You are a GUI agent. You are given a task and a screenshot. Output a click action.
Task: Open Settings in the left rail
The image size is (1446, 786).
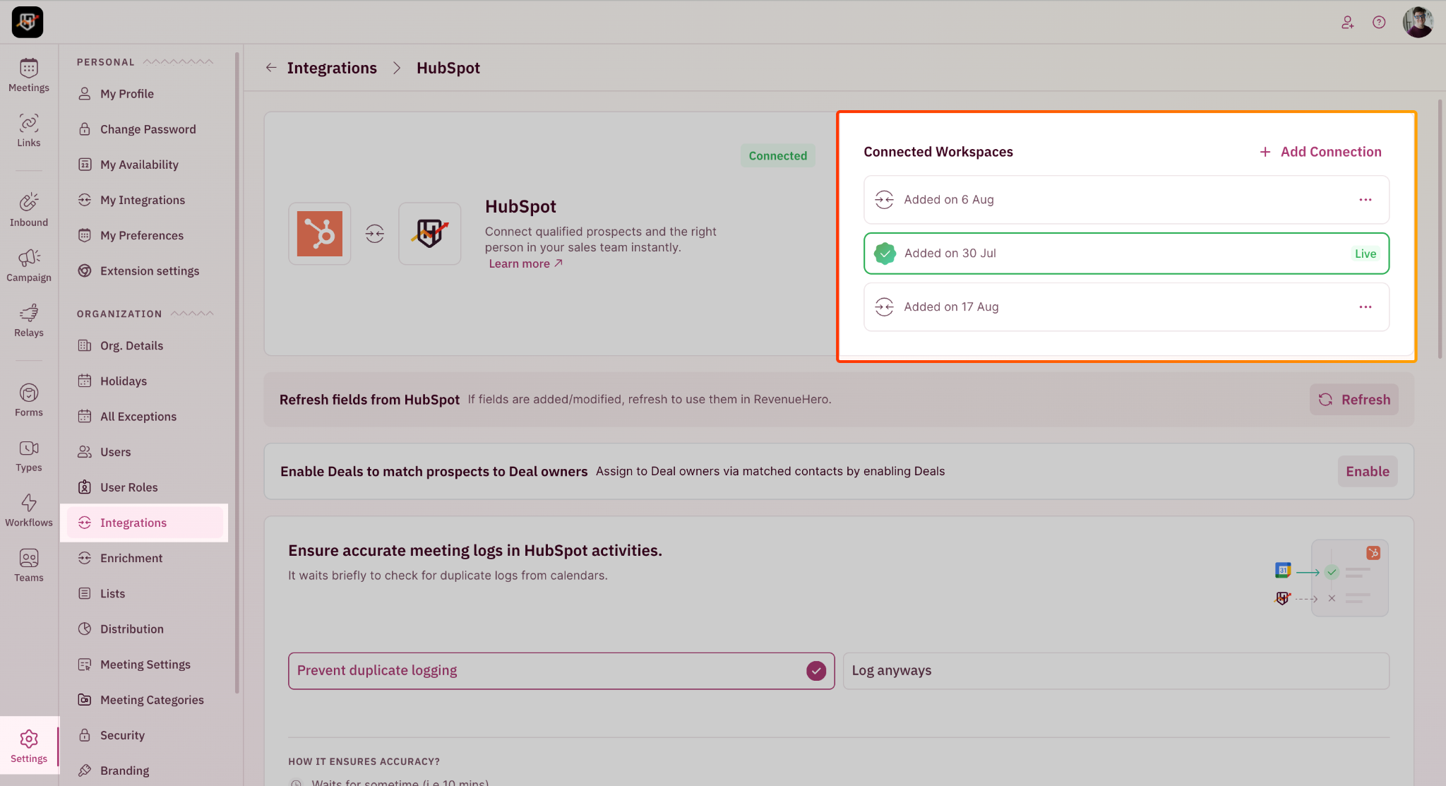[x=29, y=746]
